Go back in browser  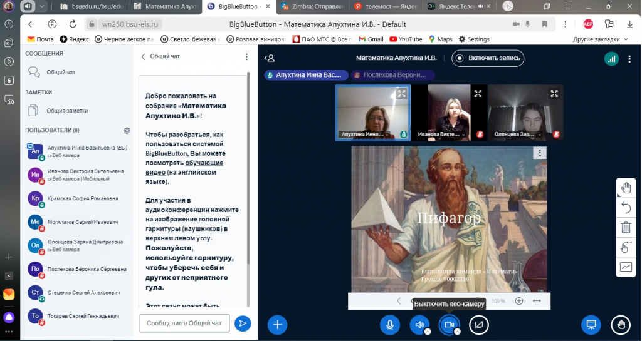click(x=31, y=24)
